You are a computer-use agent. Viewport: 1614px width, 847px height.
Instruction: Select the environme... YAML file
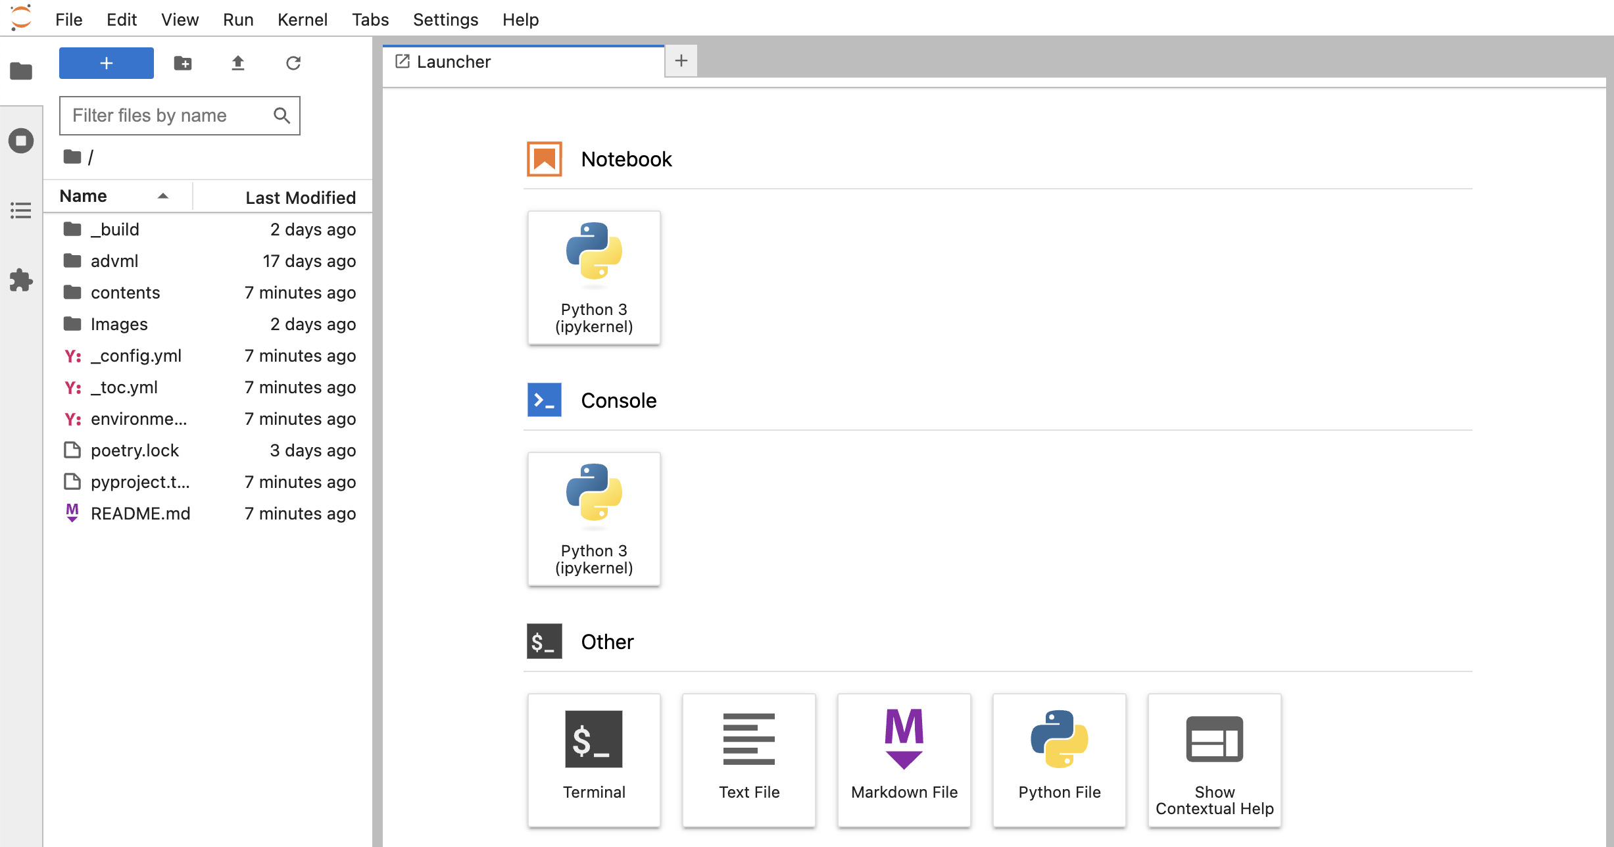(208, 419)
